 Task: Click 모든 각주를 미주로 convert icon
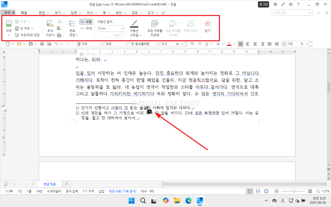pos(155,24)
